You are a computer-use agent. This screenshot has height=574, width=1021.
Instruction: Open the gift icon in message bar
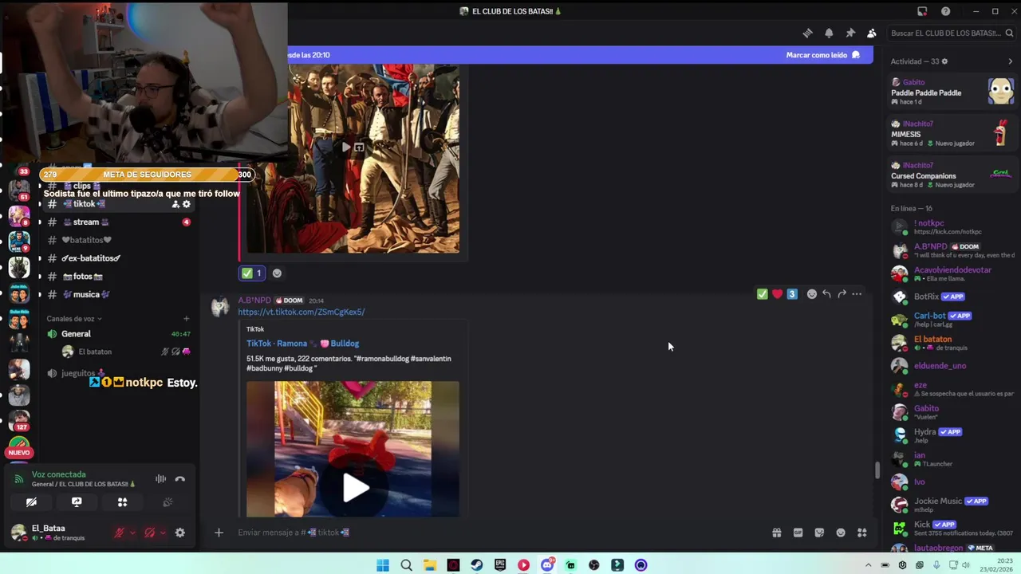776,533
